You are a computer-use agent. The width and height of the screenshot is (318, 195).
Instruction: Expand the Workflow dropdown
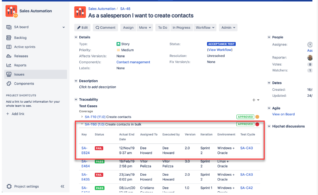tap(205, 28)
